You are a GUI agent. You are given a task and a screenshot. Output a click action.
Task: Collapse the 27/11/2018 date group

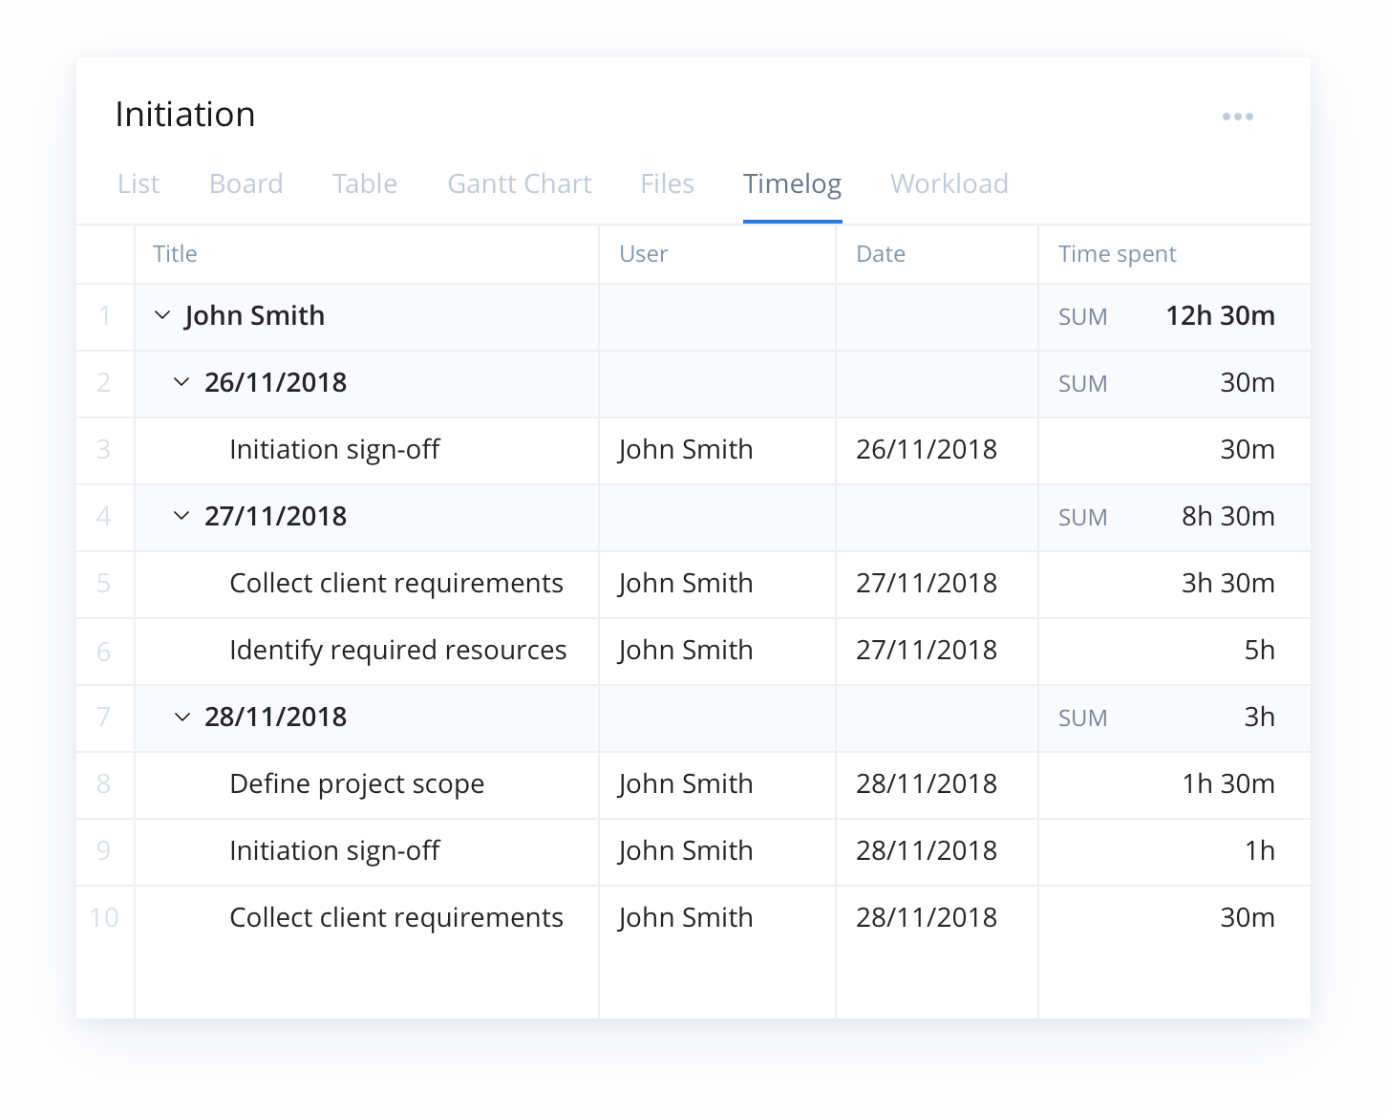click(181, 516)
